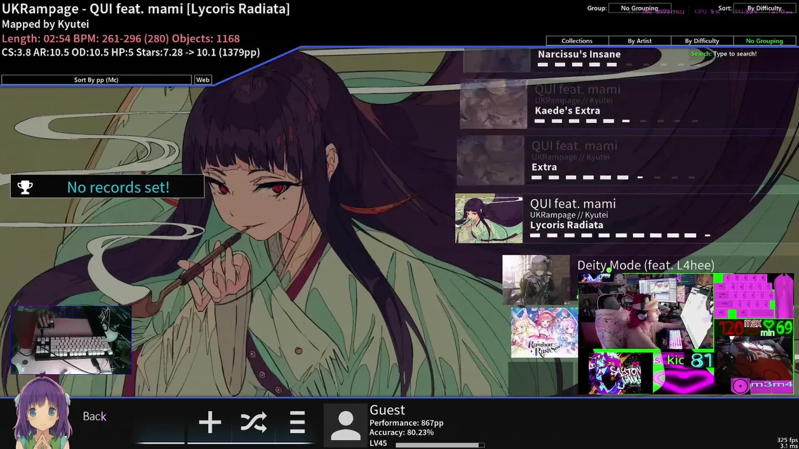This screenshot has width=799, height=449.
Task: Select the Deity Mode (feat. L4hee) beatmap
Action: click(x=645, y=266)
